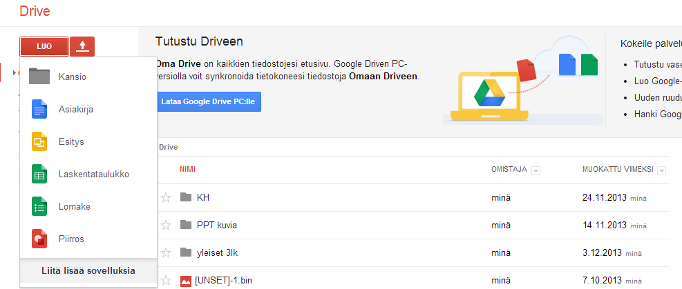Click Liitä lisää sovelluksia
The image size is (682, 289).
pyautogui.click(x=88, y=271)
